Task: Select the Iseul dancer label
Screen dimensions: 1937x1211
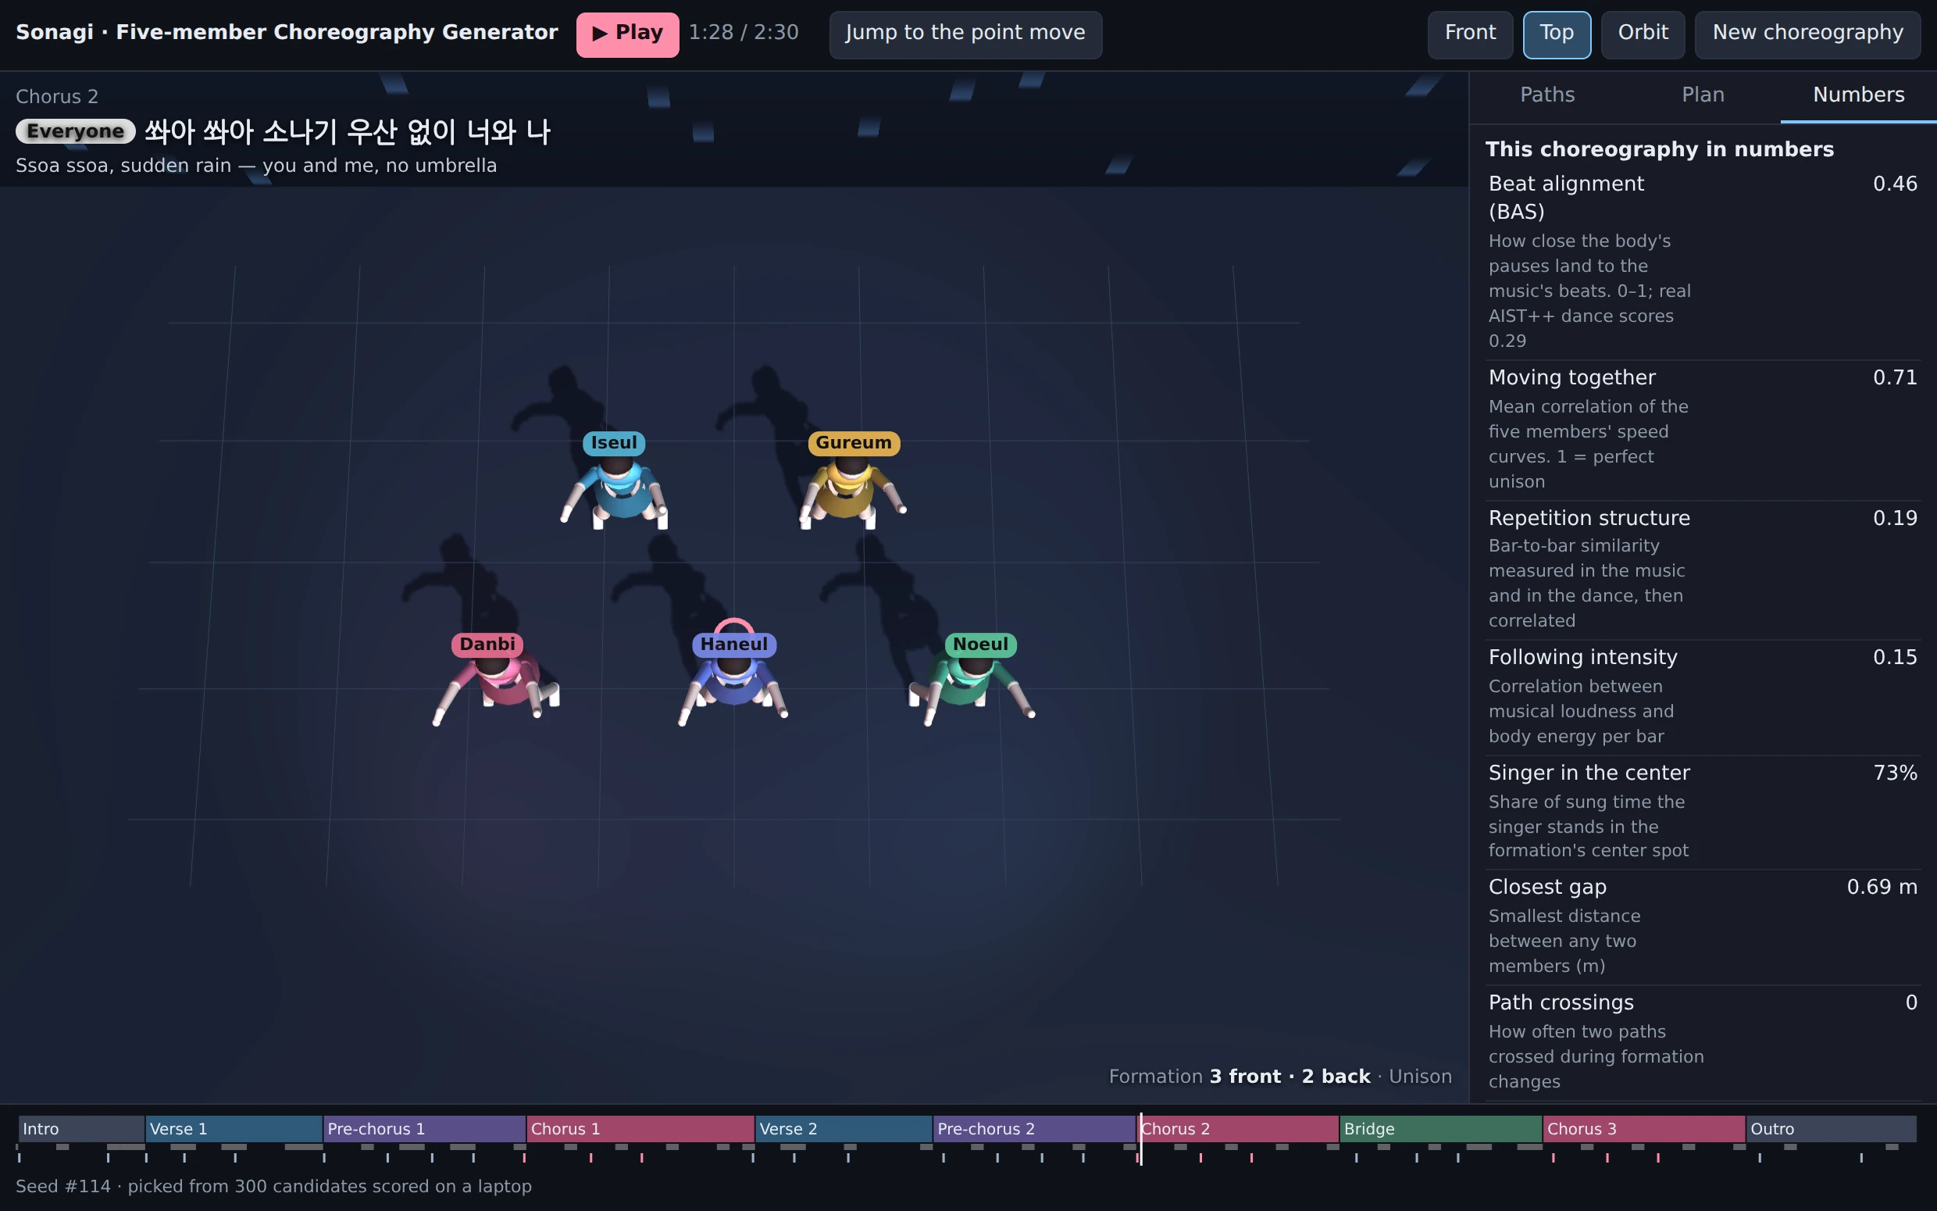Action: (613, 443)
